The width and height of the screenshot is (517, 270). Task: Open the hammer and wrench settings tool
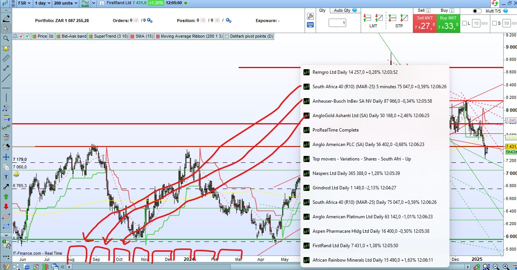coord(6,147)
